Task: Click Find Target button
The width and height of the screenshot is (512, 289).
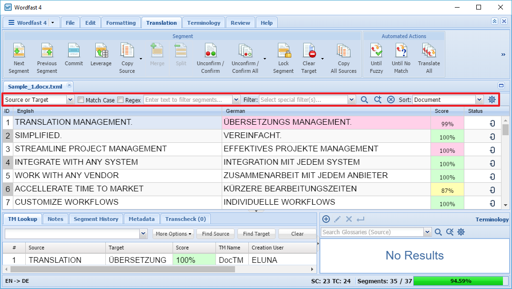Action: (x=256, y=234)
